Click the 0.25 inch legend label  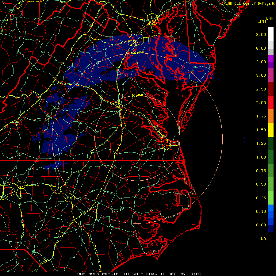[x=261, y=198]
